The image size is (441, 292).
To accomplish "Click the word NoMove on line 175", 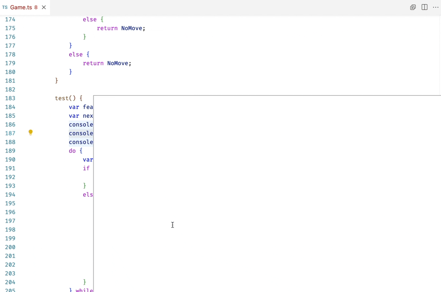I will click(132, 28).
